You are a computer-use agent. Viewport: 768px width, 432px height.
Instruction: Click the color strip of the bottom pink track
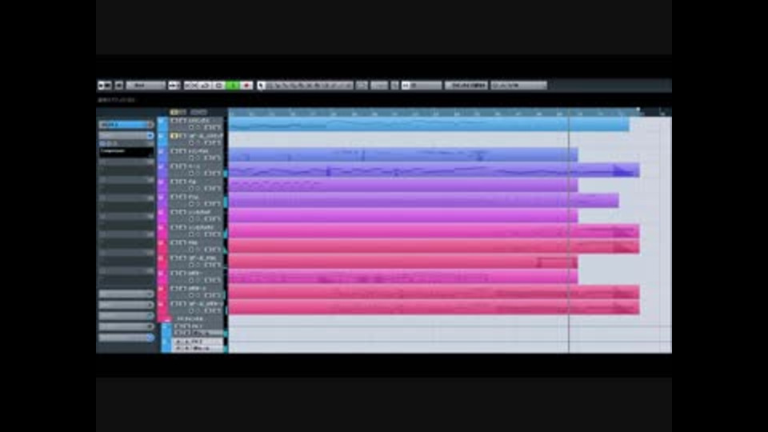pos(162,307)
